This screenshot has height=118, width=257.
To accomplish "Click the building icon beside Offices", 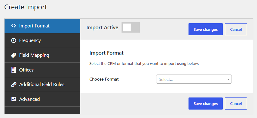I will (x=14, y=70).
